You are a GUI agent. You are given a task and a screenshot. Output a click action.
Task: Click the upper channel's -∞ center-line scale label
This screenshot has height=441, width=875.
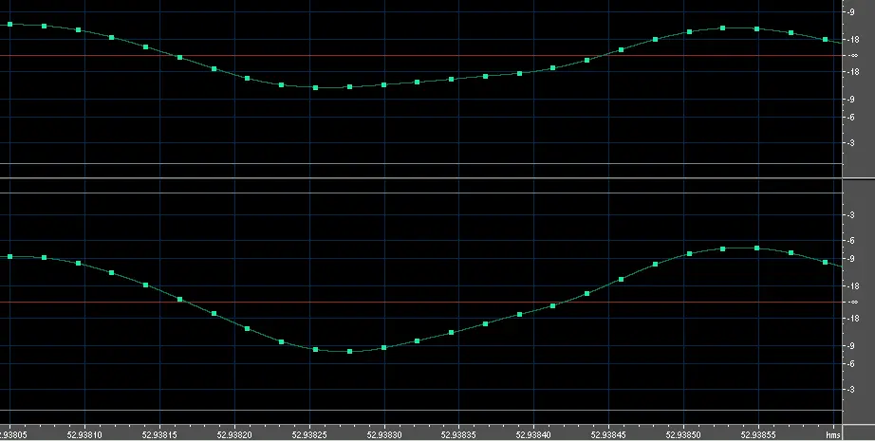tap(852, 55)
